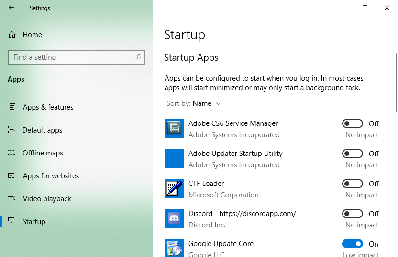
Task: Click the Adobe Updater Startup Utility icon
Action: 174,159
